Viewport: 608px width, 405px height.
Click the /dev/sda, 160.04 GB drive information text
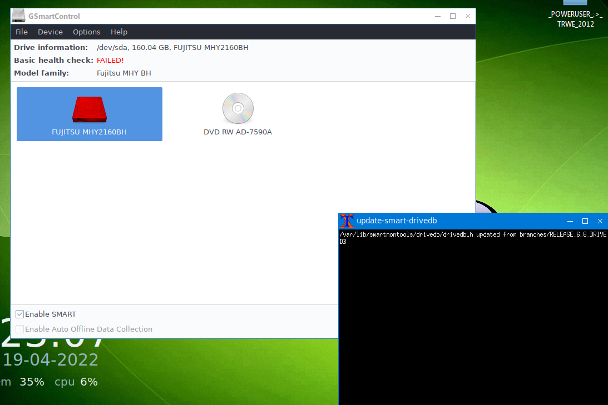click(x=172, y=48)
